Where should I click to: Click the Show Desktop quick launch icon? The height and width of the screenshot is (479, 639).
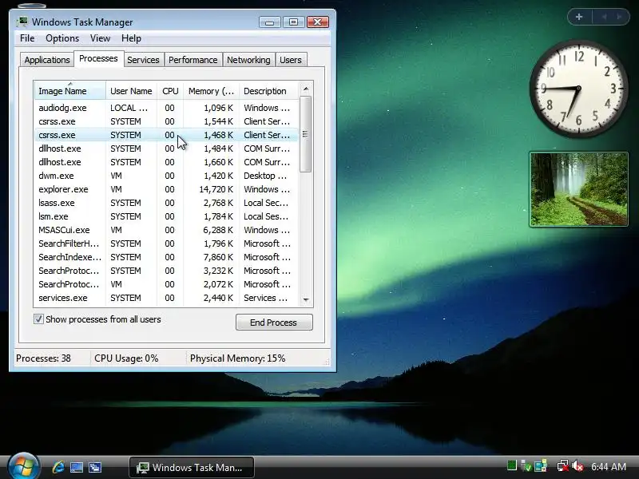tap(77, 467)
